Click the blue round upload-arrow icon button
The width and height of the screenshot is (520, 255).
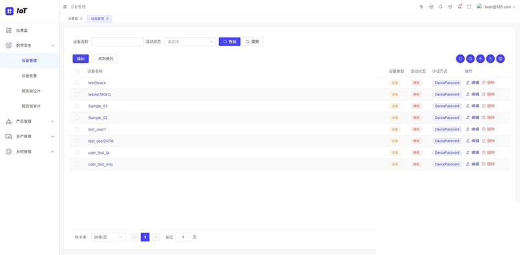coord(491,58)
